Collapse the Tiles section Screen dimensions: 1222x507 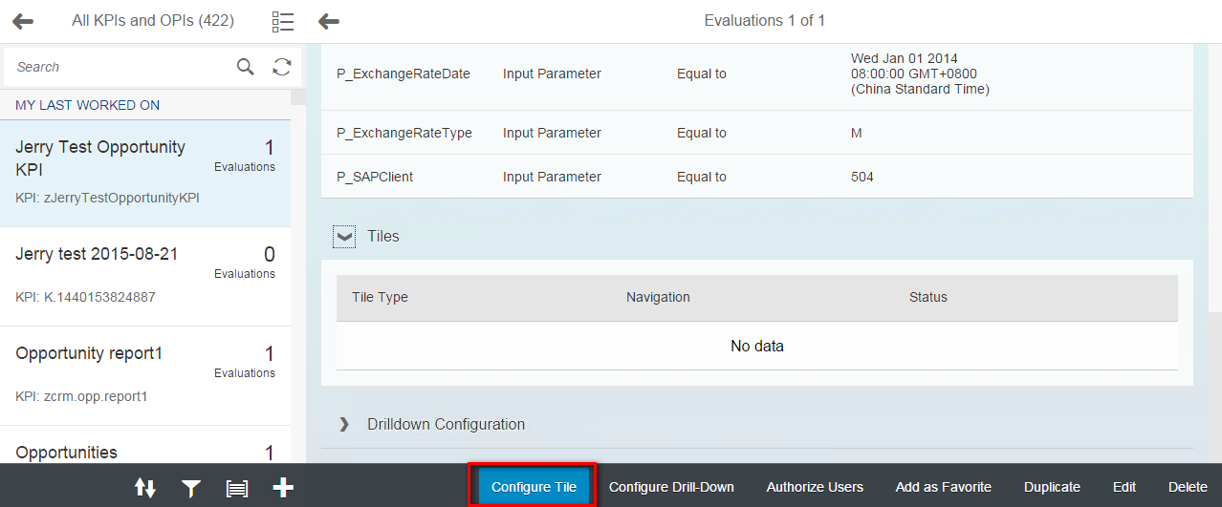tap(344, 236)
